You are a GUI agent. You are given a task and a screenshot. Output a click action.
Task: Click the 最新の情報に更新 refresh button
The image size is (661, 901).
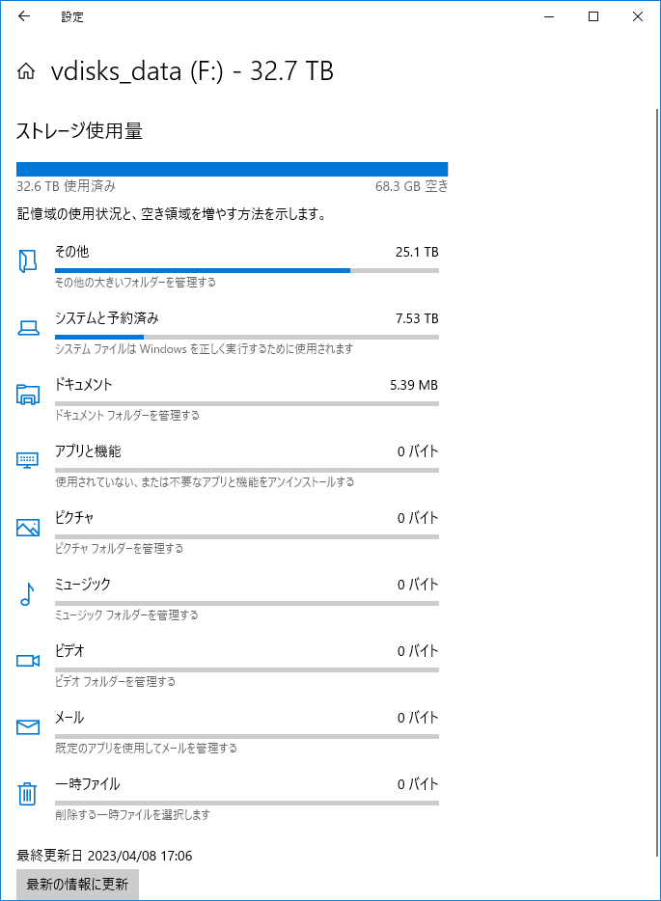(77, 884)
